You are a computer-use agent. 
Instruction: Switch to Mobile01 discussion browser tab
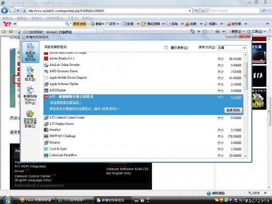coord(57,32)
